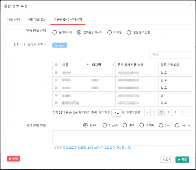Open the rows-per-page dropdown showing 5
Viewport: 196px width, 170px height.
117,113
